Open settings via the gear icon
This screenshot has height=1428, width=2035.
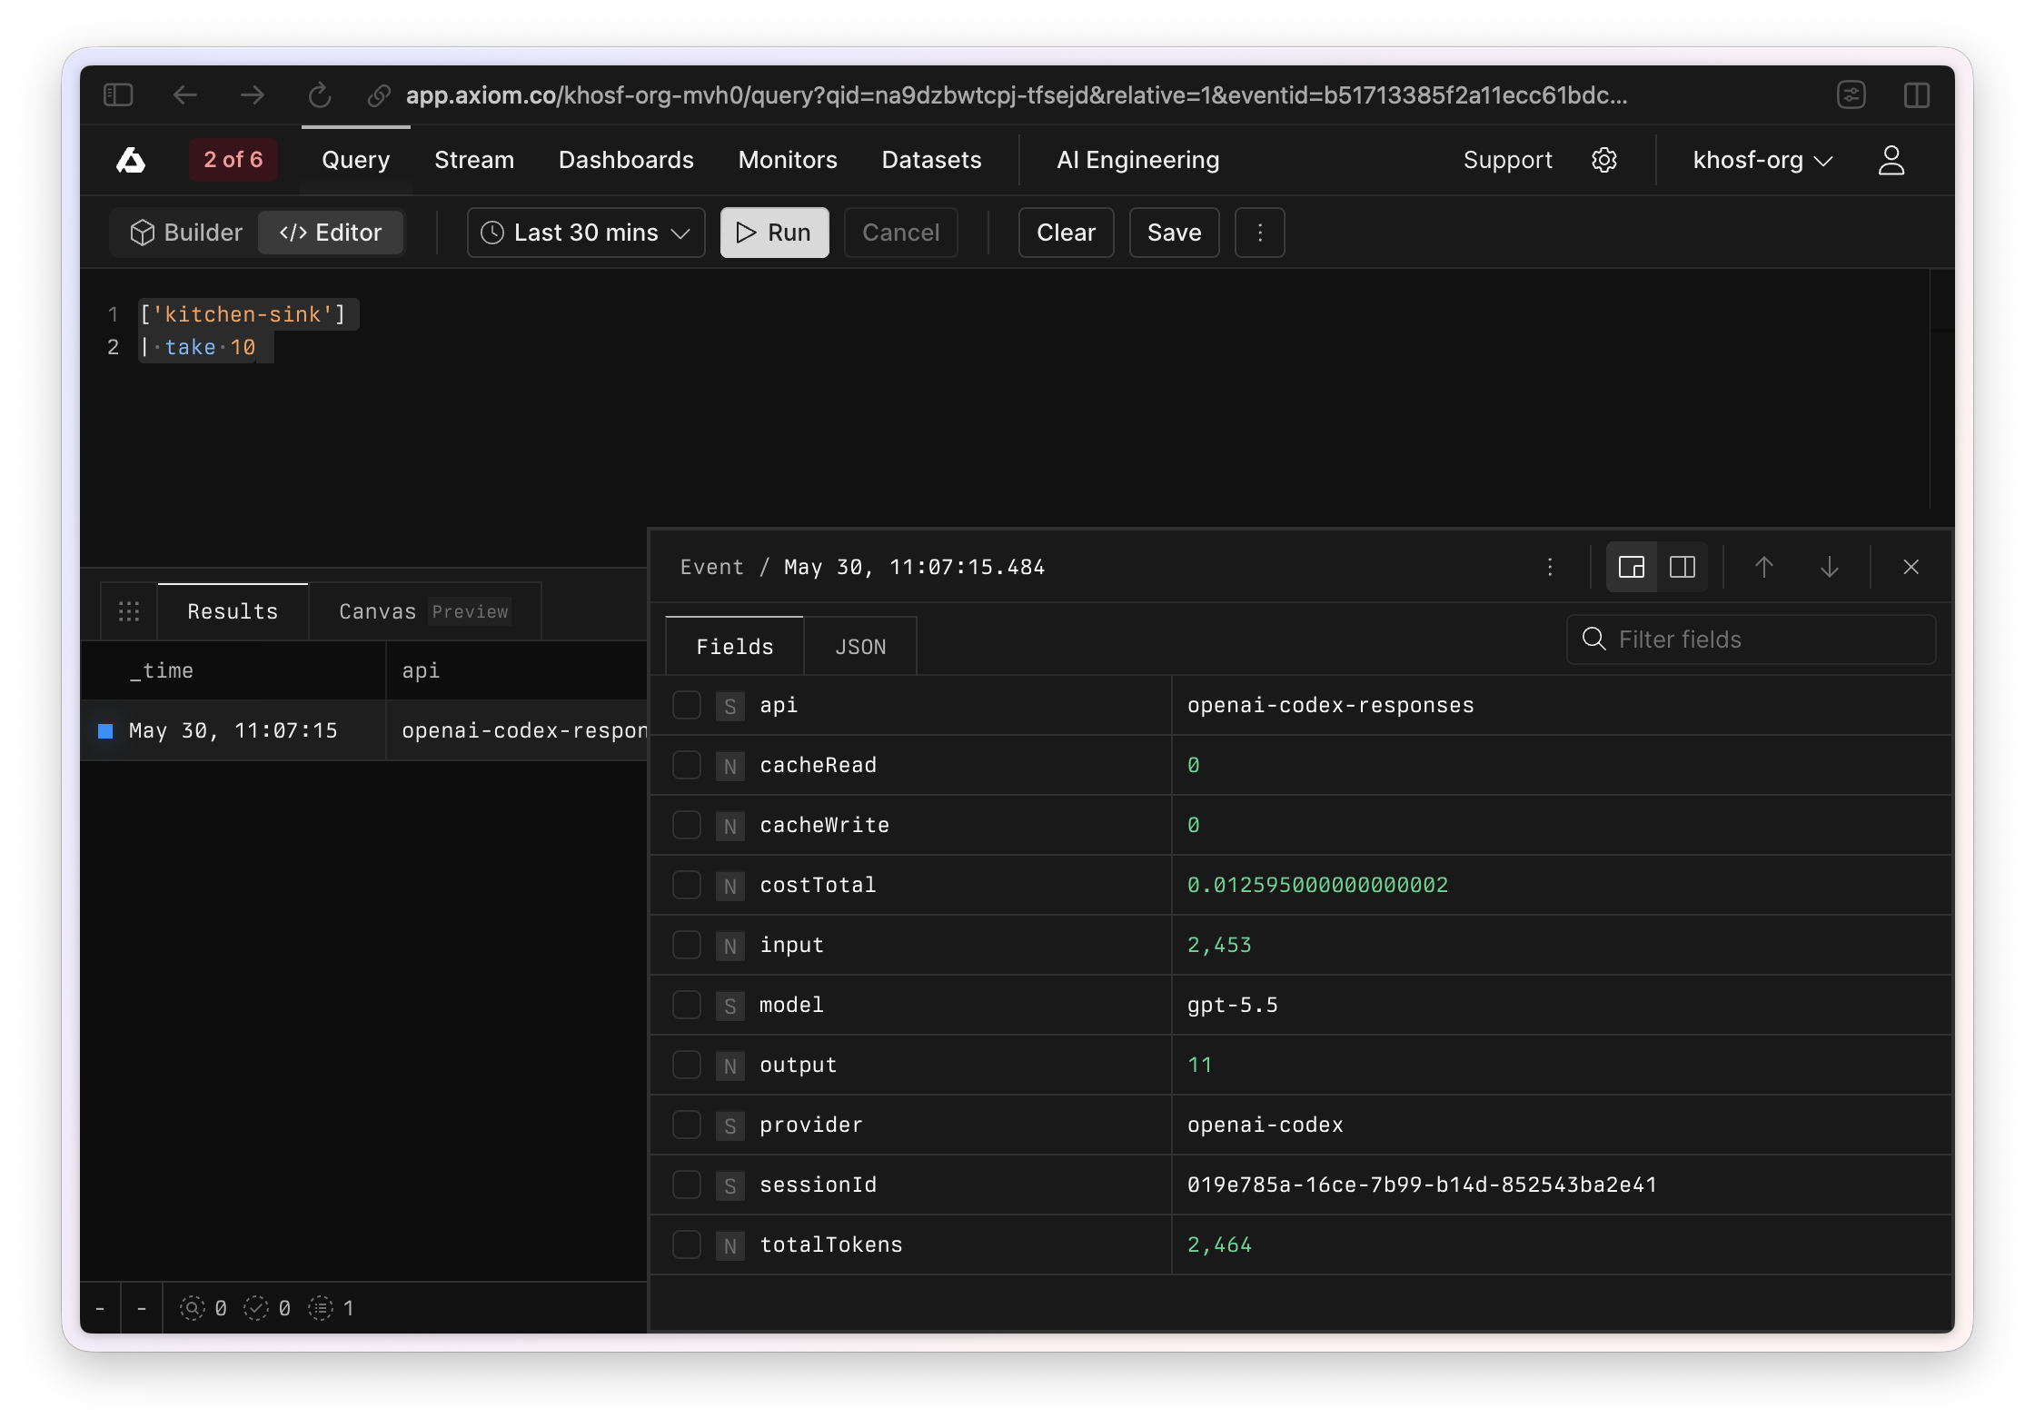[x=1604, y=160]
